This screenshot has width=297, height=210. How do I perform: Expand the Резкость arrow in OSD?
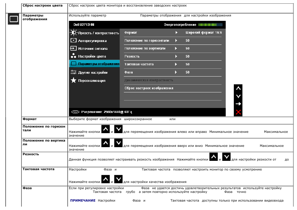coord(176,56)
